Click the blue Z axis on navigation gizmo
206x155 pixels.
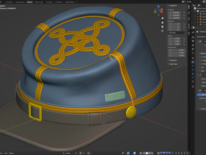(158, 6)
